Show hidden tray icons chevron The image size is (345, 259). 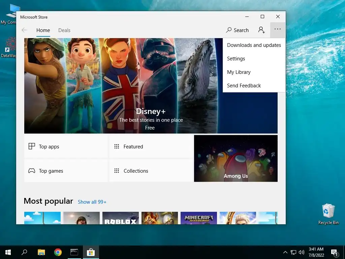click(285, 252)
